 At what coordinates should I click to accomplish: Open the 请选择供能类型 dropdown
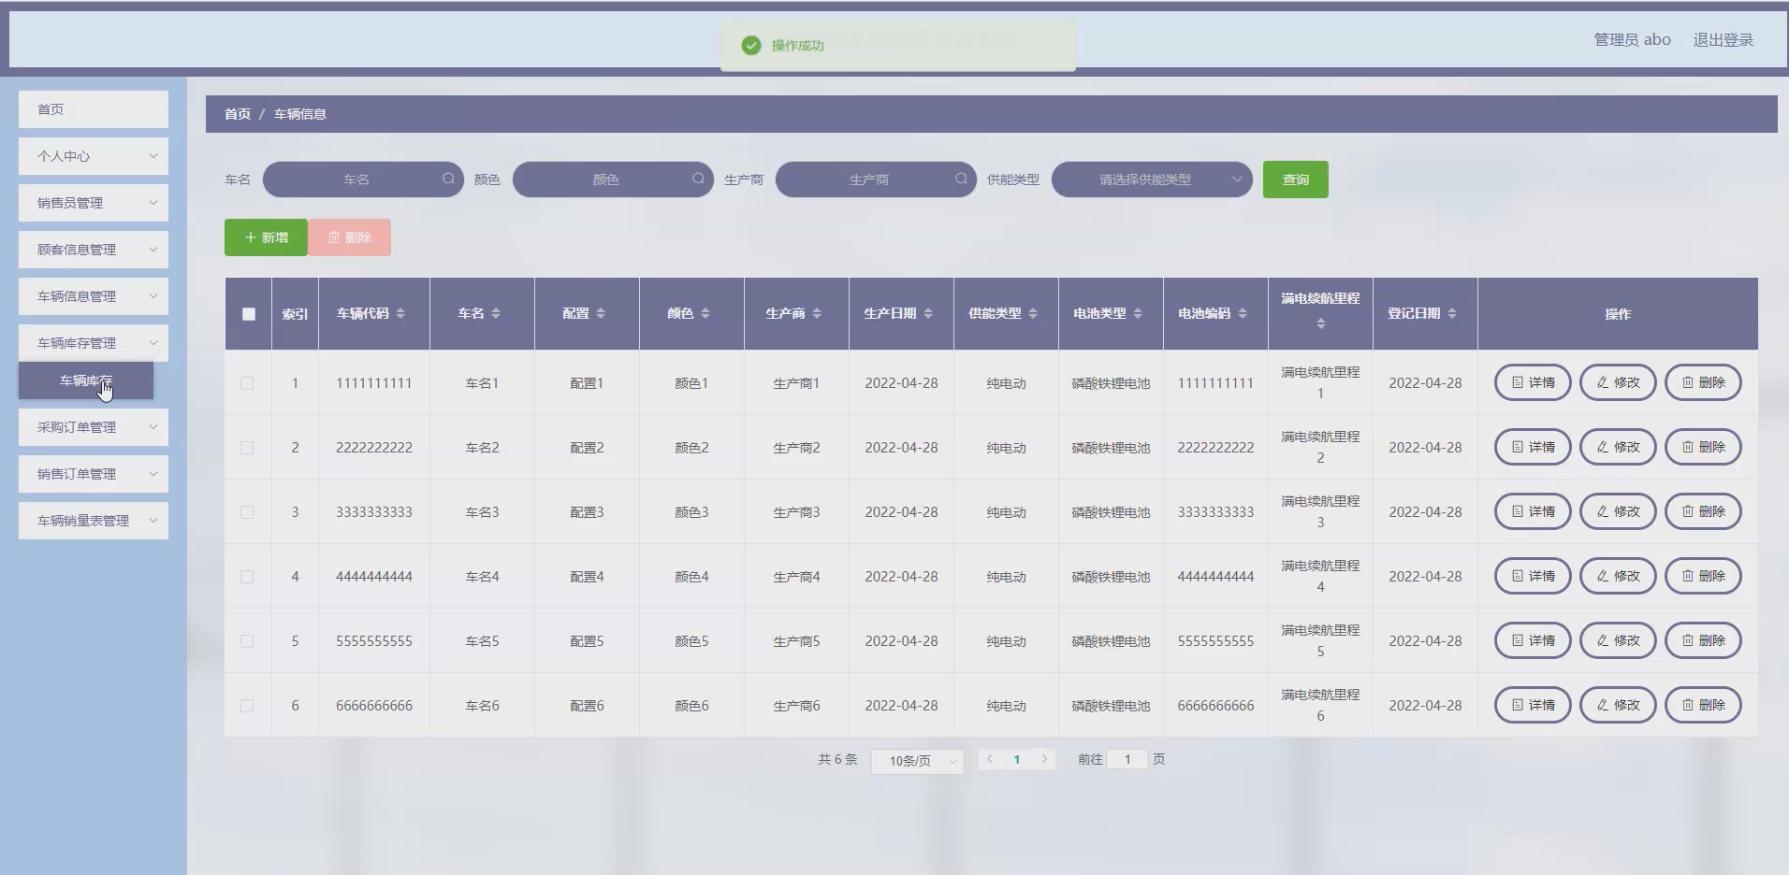(1152, 179)
